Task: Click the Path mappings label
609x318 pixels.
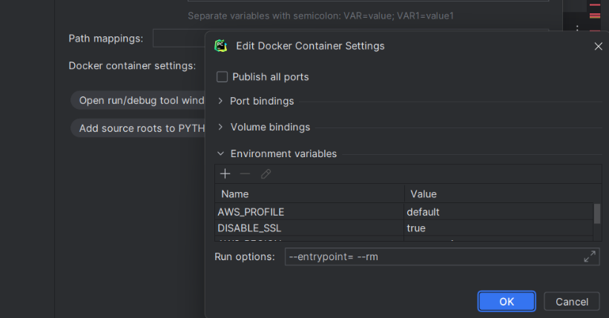Action: (105, 39)
